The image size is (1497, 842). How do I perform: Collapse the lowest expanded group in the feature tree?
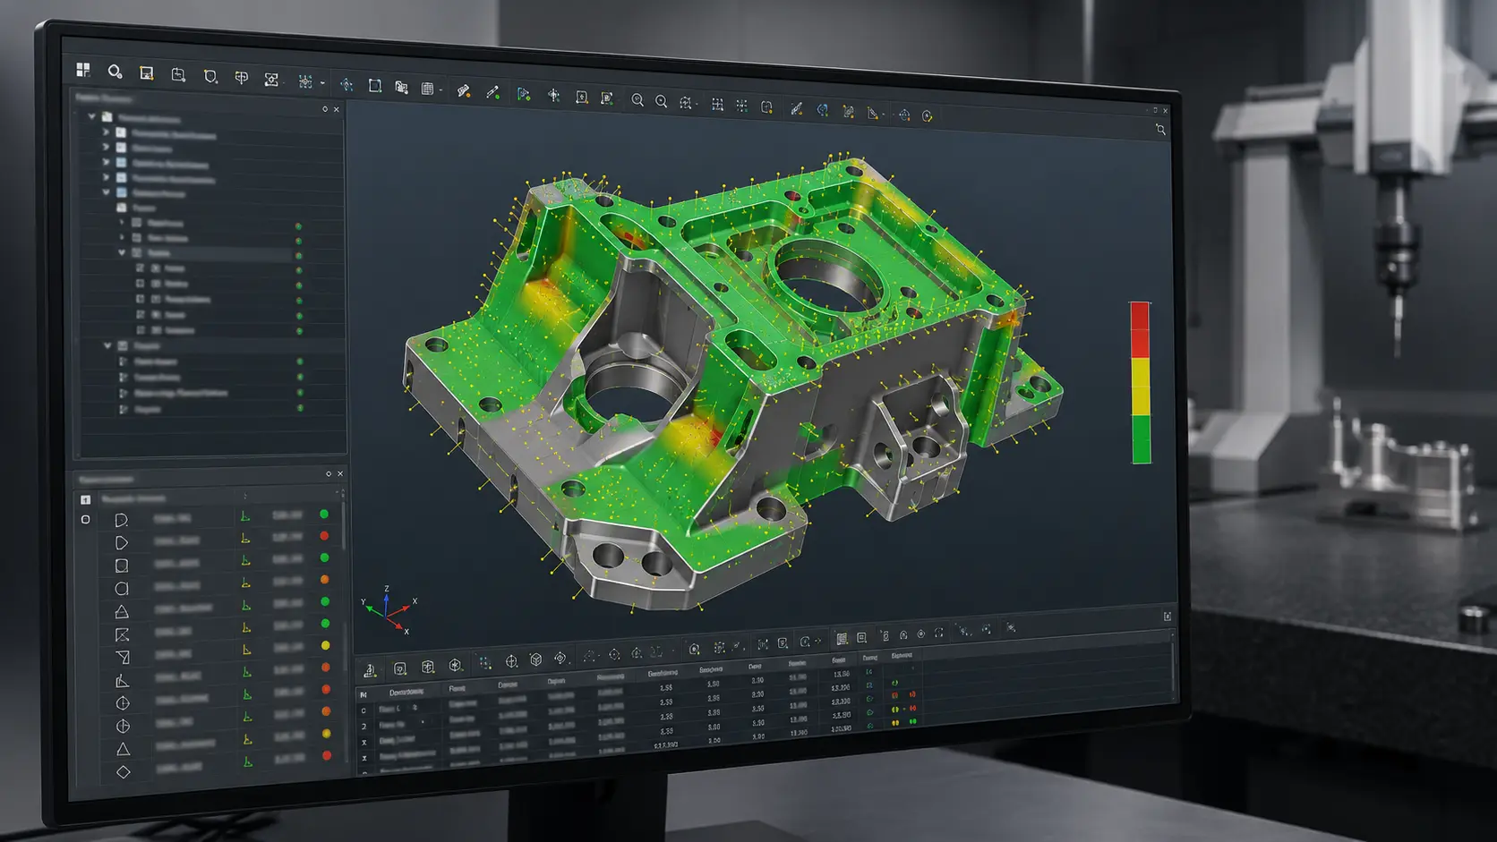(x=107, y=345)
